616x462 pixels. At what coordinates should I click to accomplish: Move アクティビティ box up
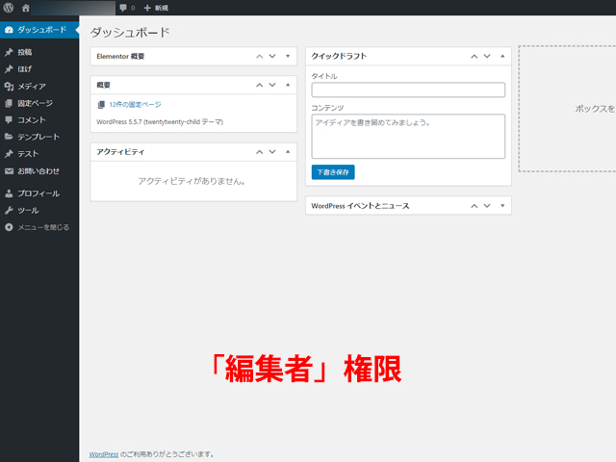click(259, 152)
